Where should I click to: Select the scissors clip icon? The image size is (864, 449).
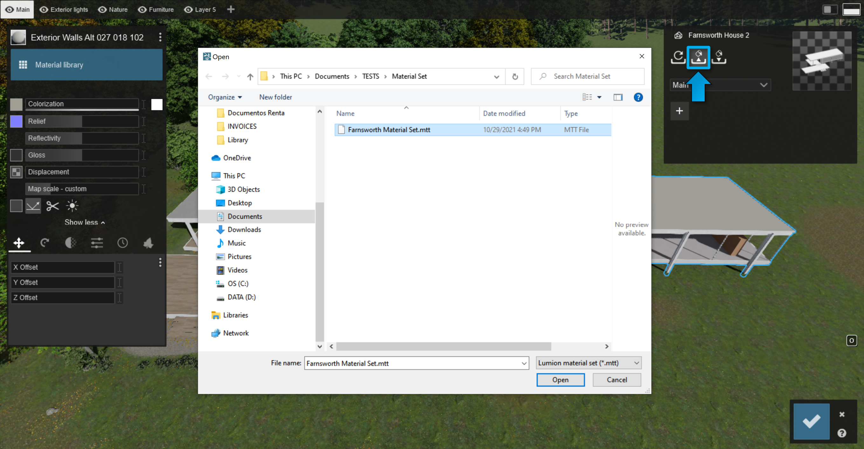click(53, 206)
